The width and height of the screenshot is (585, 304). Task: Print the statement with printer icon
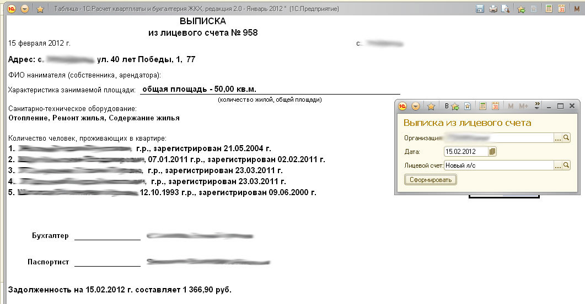493,9
